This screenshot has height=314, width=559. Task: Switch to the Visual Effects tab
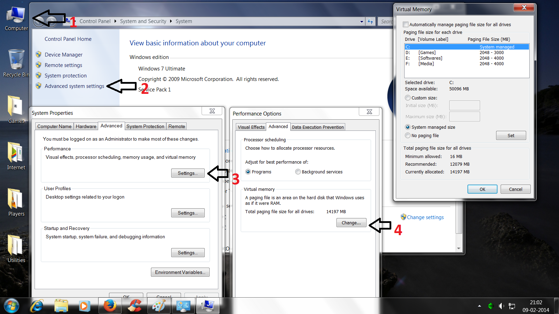[251, 127]
